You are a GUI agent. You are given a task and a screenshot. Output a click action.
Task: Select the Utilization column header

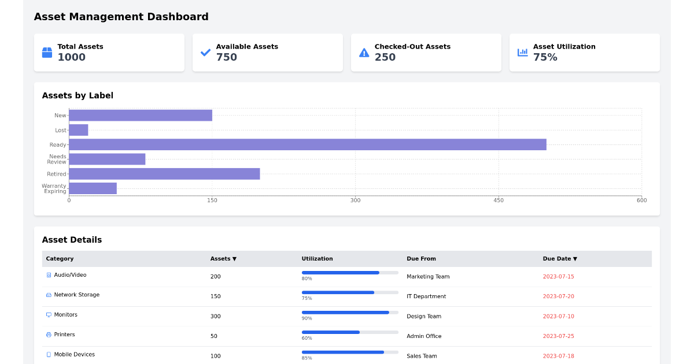pos(317,259)
